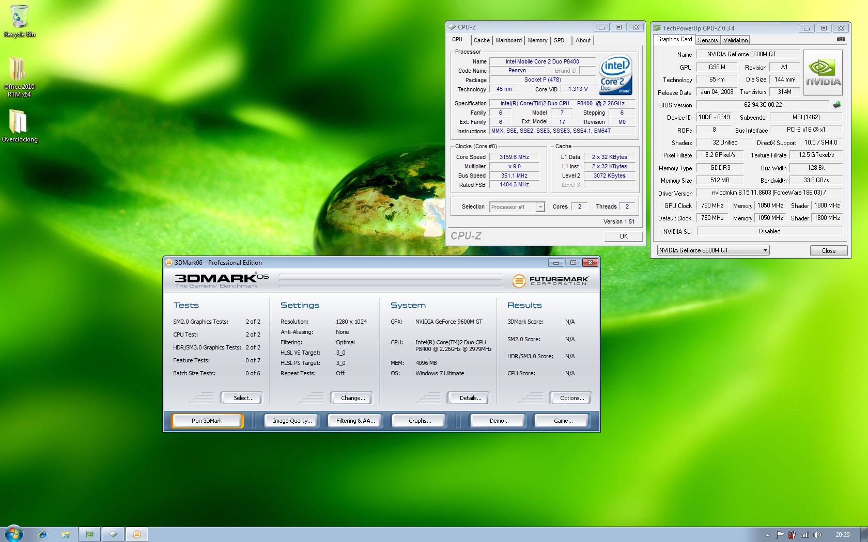This screenshot has height=542, width=868.
Task: Click the Futuremark Corporation logo in 3DMark06
Action: point(550,280)
